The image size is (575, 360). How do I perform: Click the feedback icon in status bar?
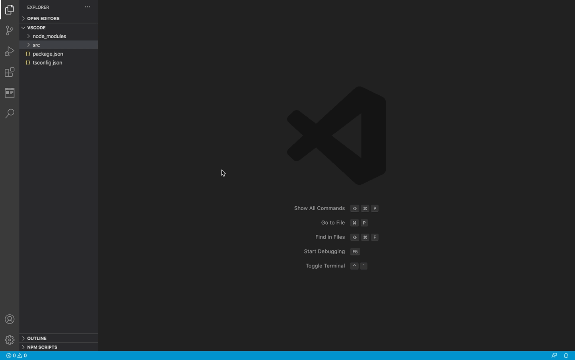(x=554, y=356)
